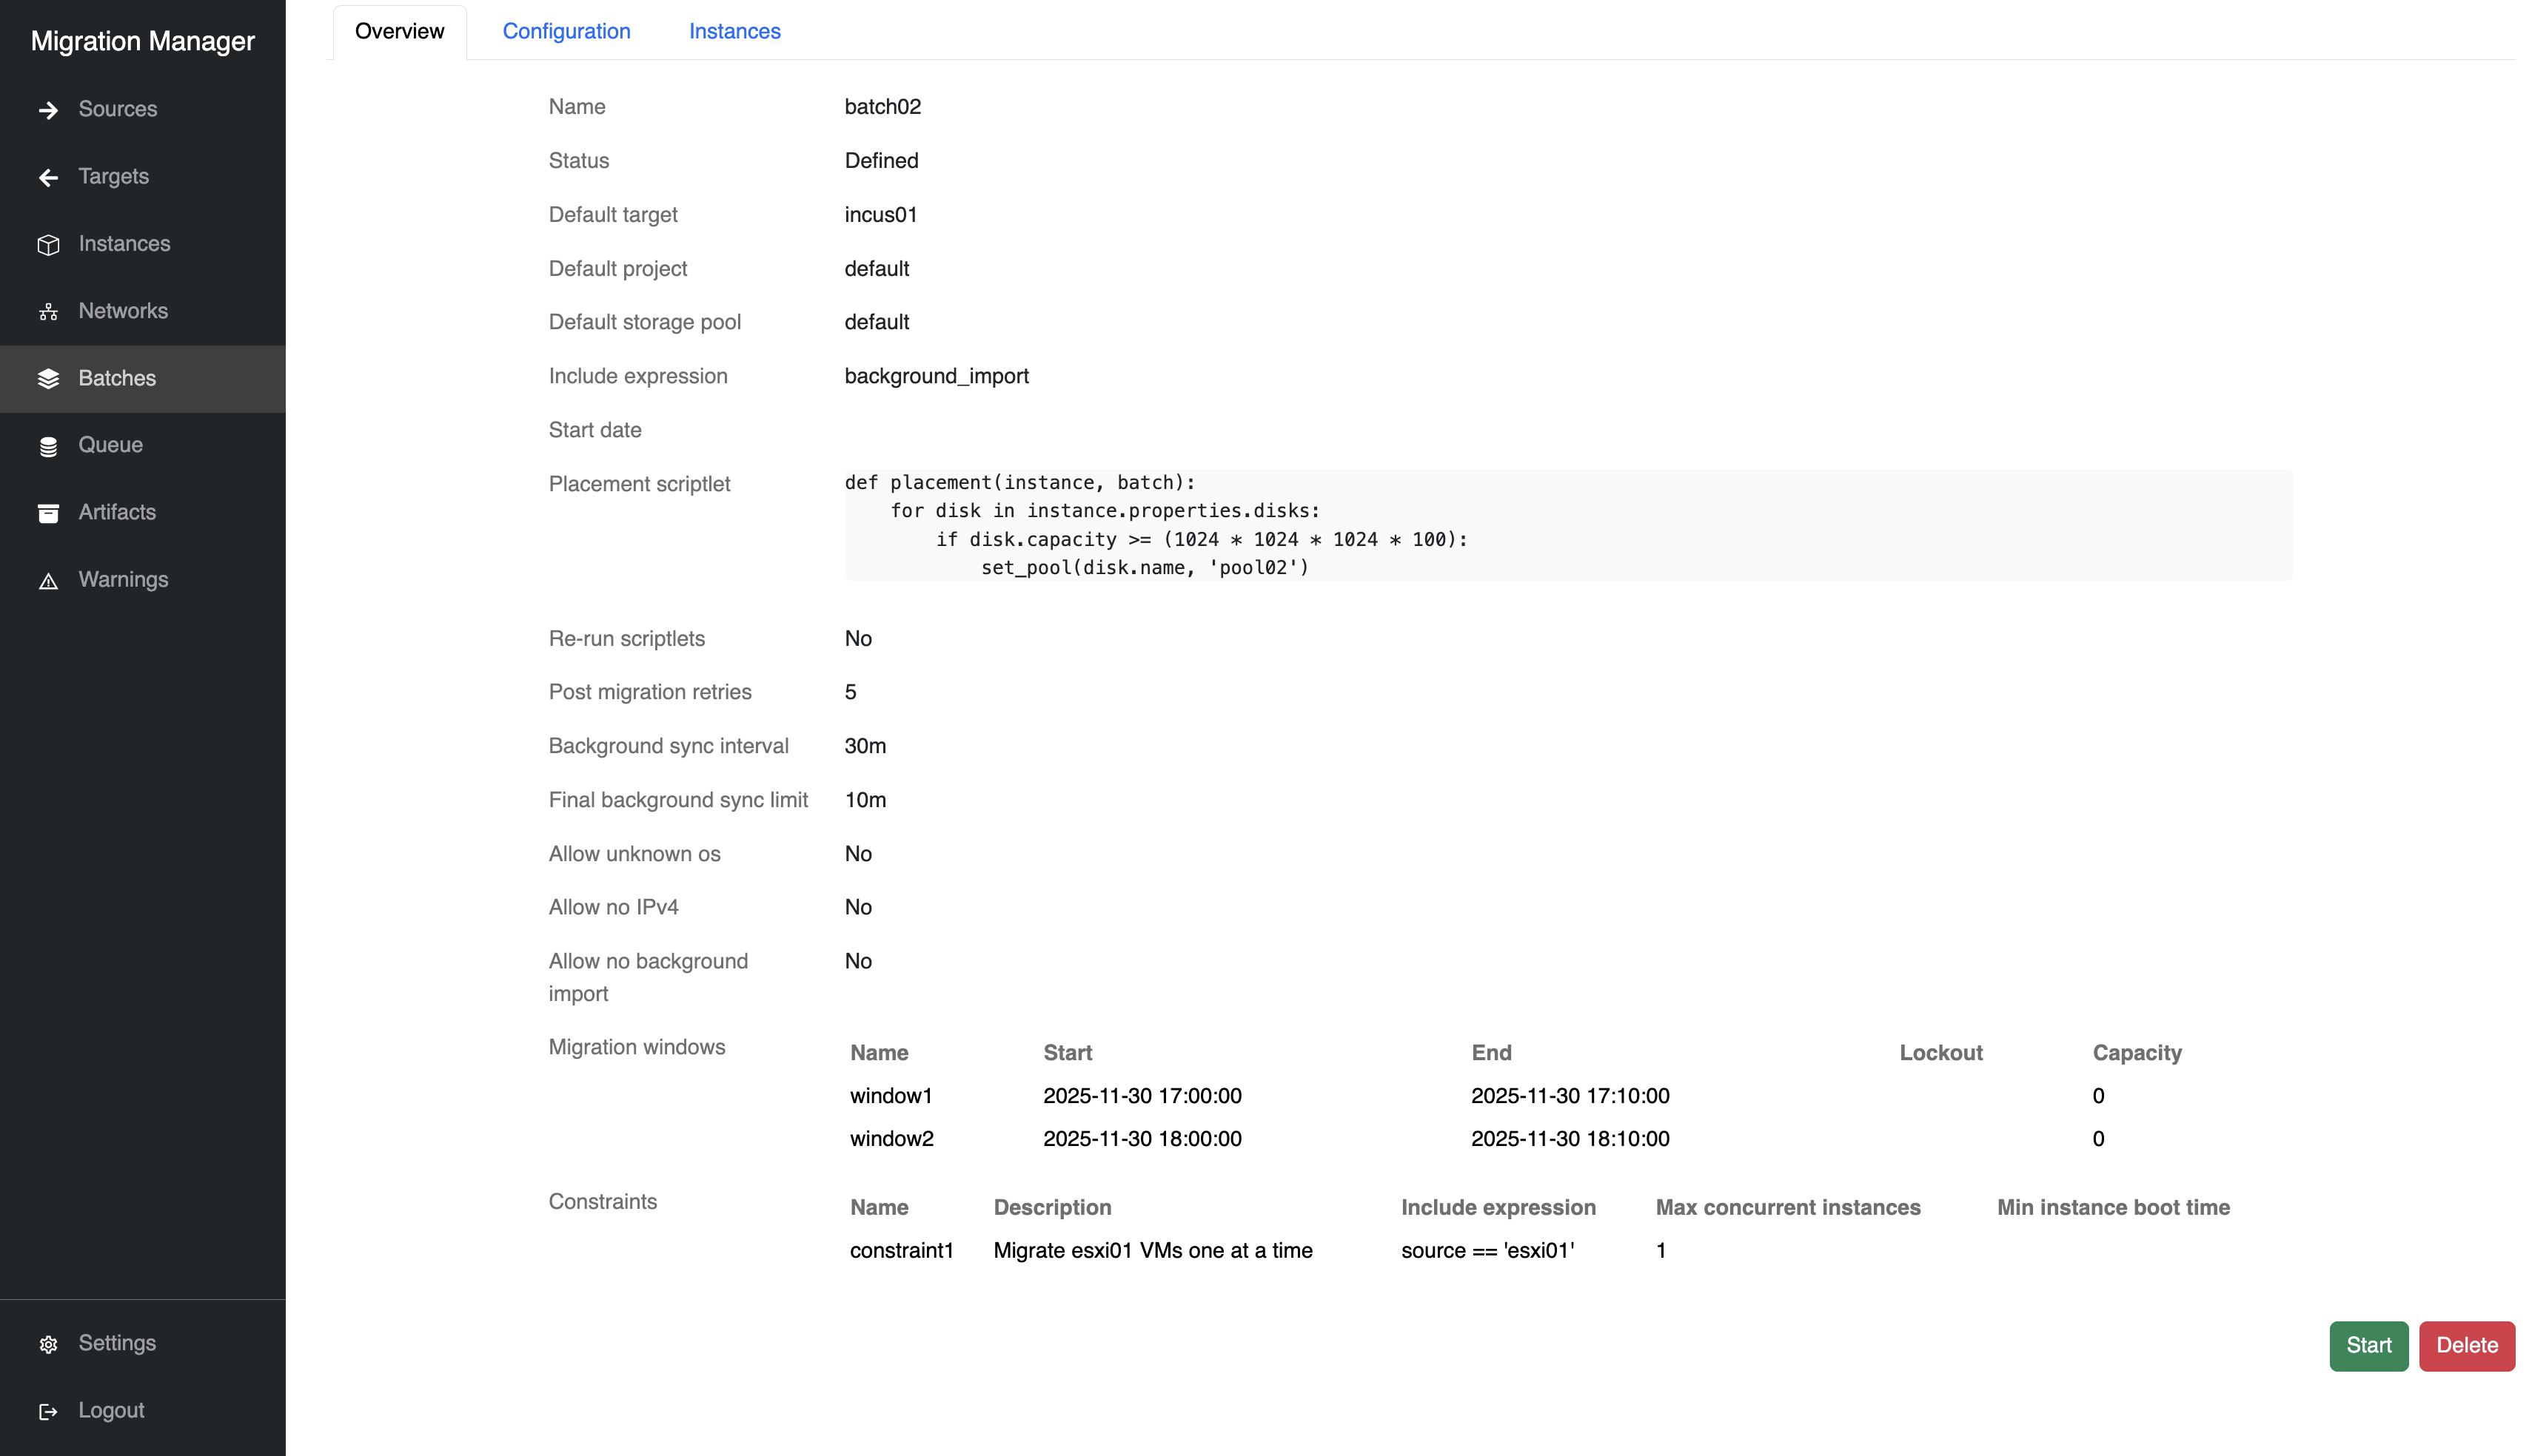The image size is (2532, 1456).
Task: Click the Batches layers icon
Action: 48,379
